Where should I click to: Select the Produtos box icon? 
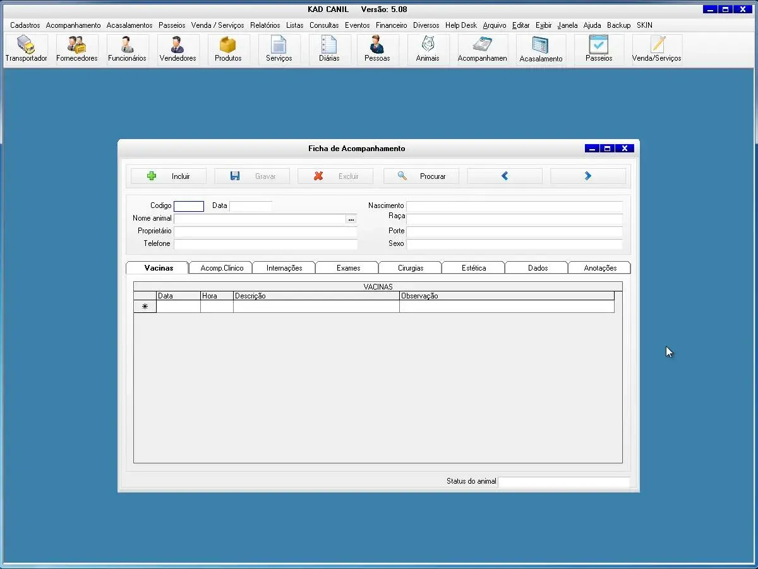coord(228,49)
